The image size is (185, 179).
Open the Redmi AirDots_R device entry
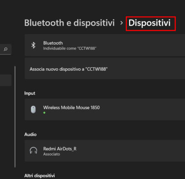pyautogui.click(x=105, y=151)
